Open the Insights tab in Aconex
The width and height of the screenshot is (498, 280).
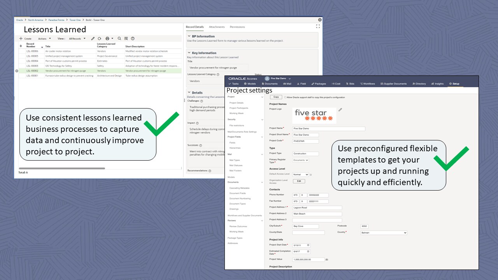coord(437,84)
